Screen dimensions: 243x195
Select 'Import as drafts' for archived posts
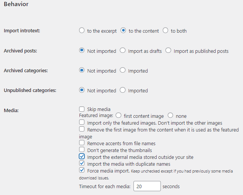(122, 50)
